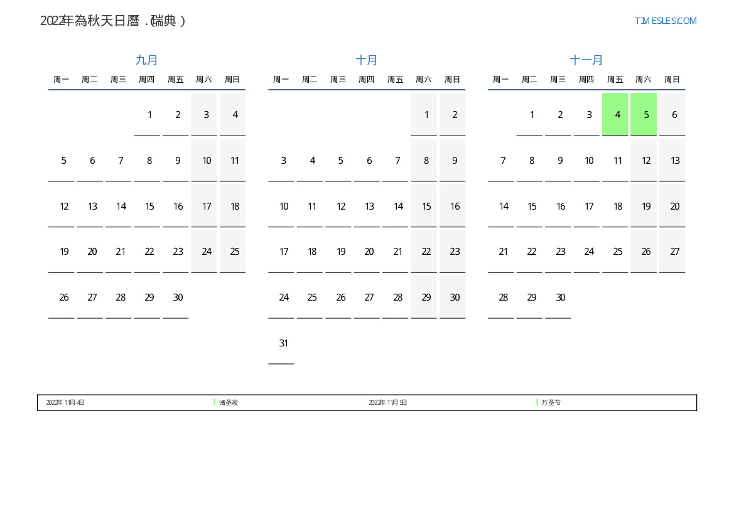Click green marker beside 诸圣夜 legend
The image size is (734, 519).
(215, 402)
